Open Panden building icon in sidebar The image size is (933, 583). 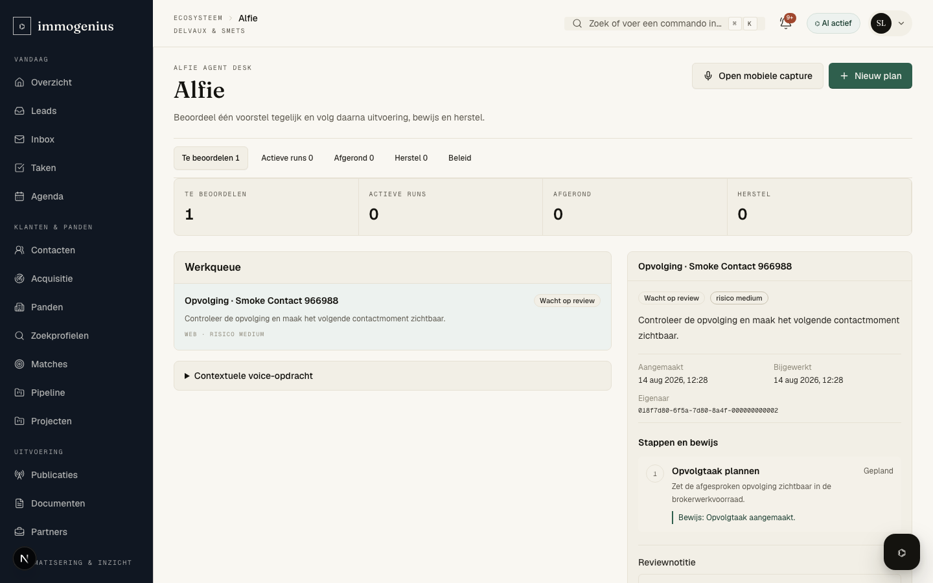click(x=19, y=307)
